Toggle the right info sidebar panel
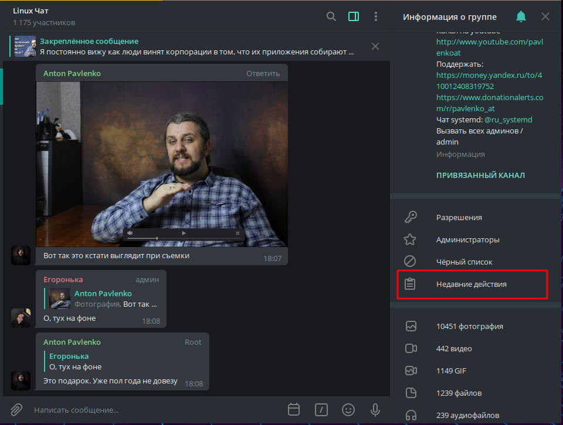 pos(354,16)
